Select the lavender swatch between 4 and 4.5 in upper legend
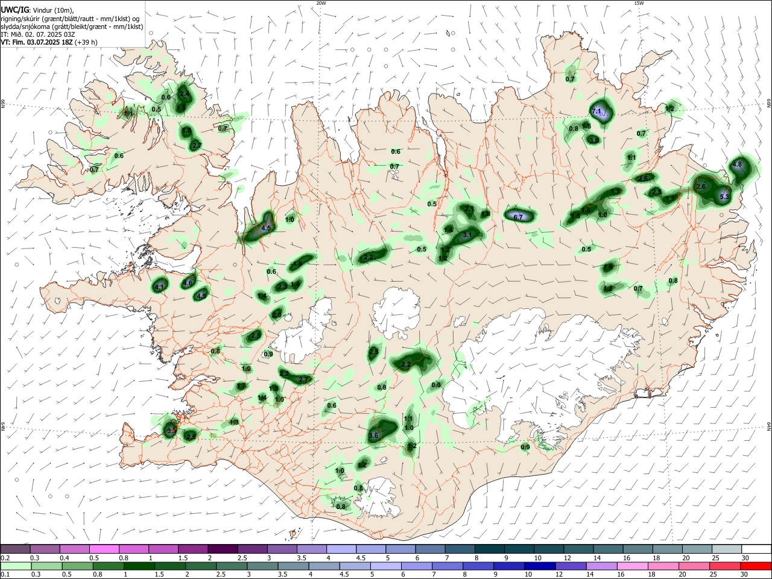This screenshot has height=579, width=772. (340, 549)
